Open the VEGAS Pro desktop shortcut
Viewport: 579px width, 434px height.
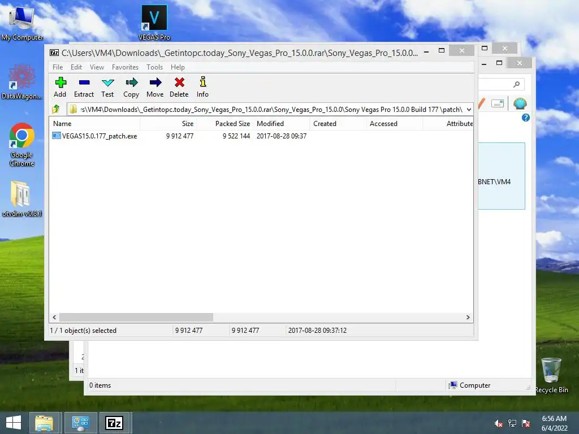154,23
